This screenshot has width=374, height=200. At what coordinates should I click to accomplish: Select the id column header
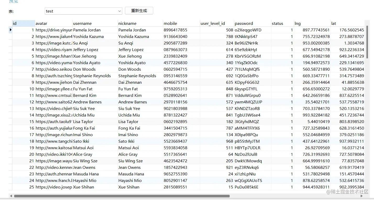(x=24, y=23)
